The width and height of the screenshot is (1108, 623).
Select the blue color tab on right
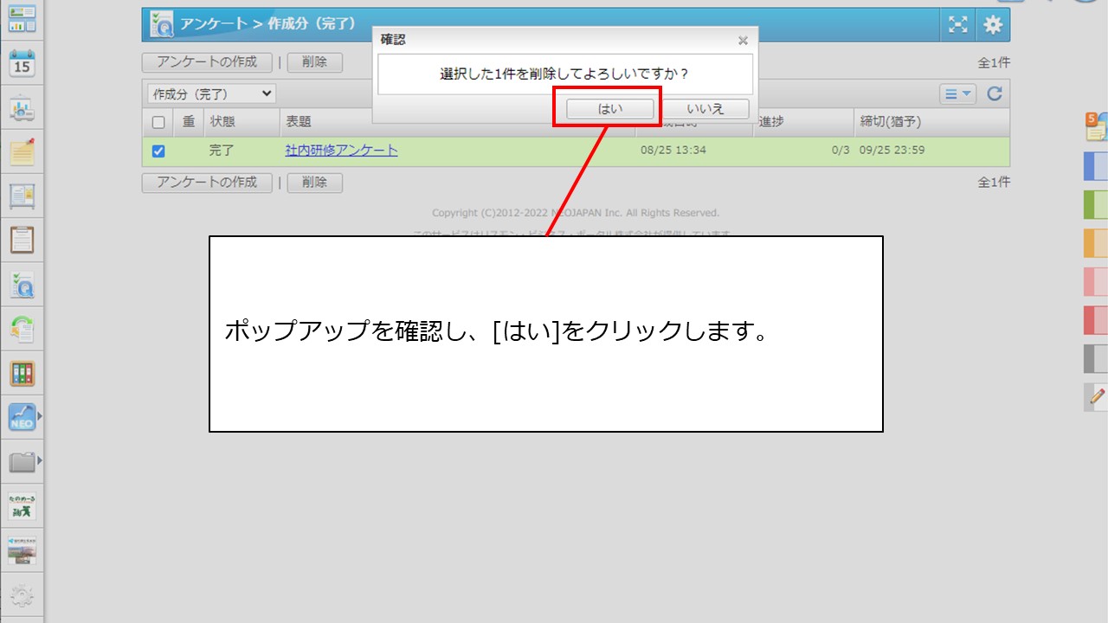(x=1096, y=166)
